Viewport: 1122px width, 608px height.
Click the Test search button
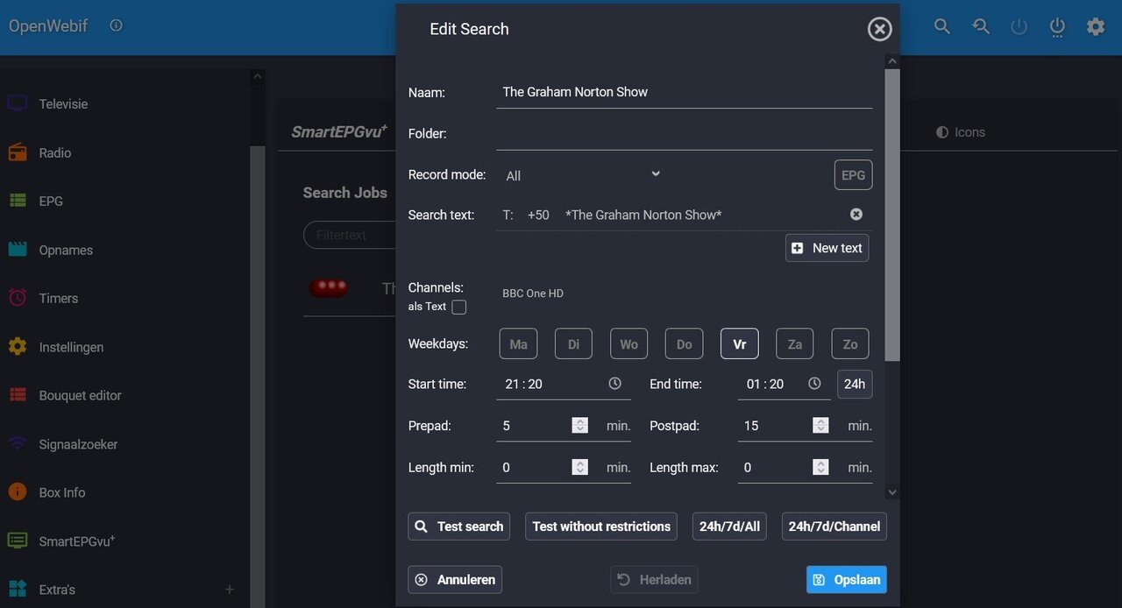pos(458,526)
